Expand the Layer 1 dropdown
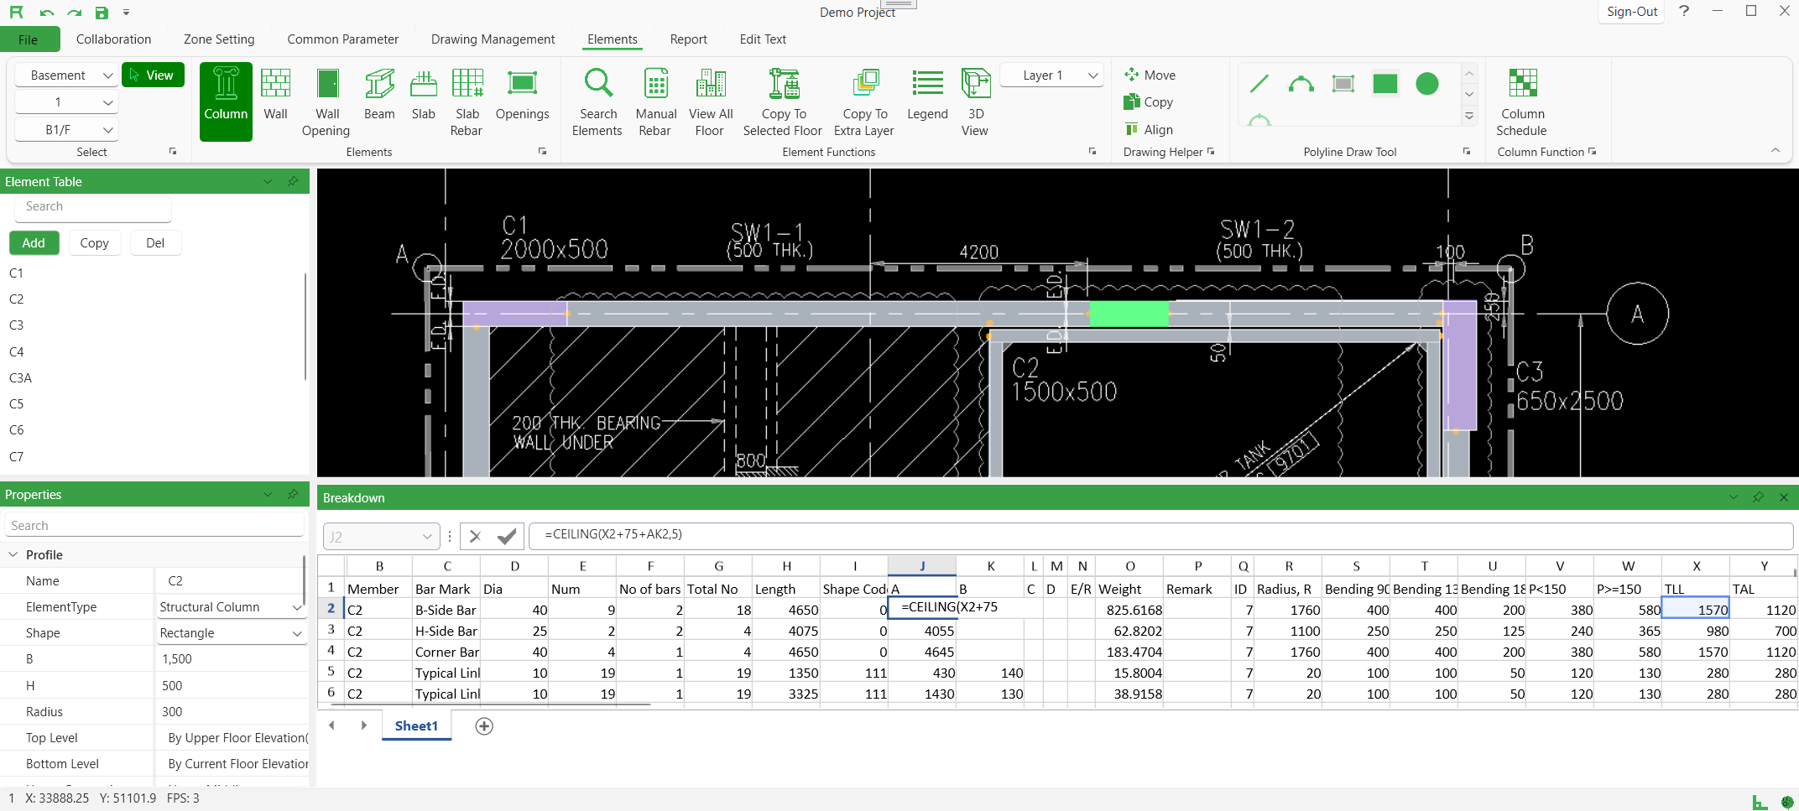The image size is (1799, 811). click(1051, 75)
